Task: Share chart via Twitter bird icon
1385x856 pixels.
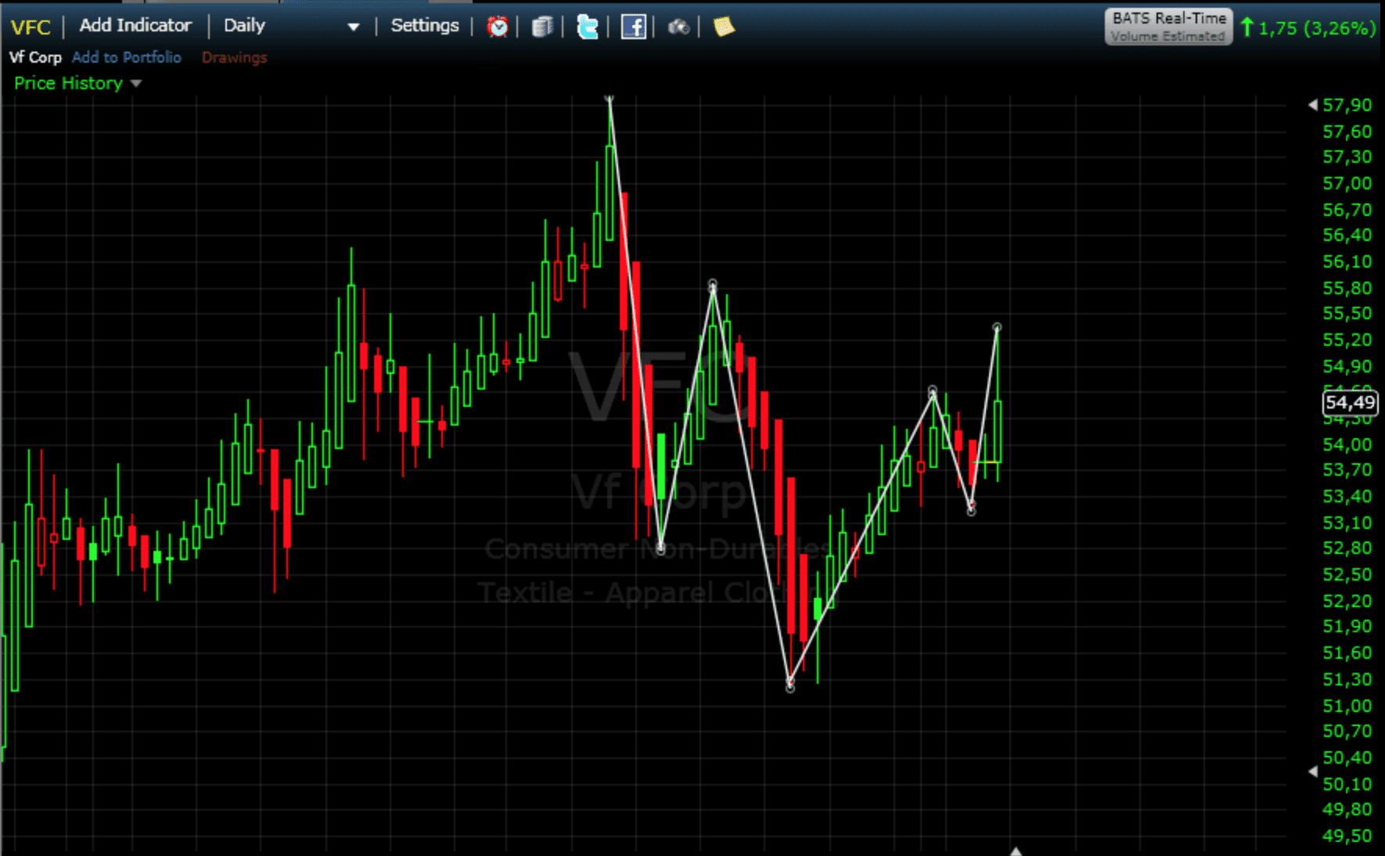Action: [587, 27]
